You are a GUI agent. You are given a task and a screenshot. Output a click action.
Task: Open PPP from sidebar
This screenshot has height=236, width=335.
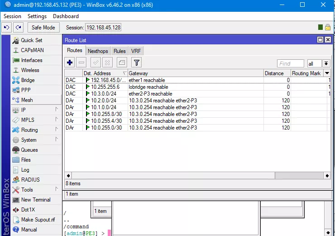coord(36,90)
